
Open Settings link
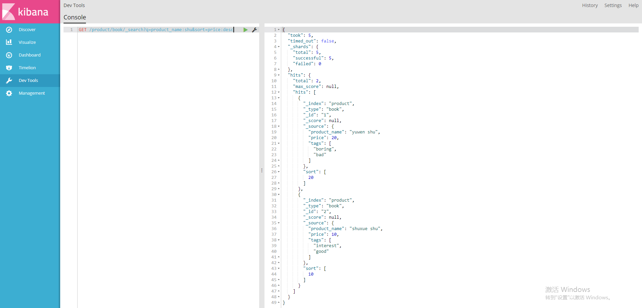tap(613, 5)
